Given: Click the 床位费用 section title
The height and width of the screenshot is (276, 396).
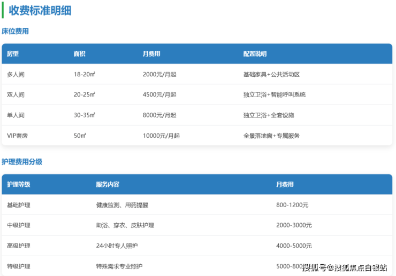Looking at the screenshot, I should click(x=15, y=31).
